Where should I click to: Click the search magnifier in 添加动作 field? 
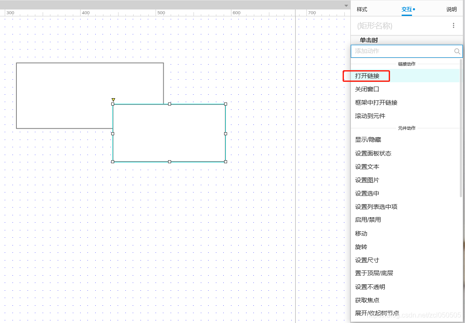(x=457, y=51)
